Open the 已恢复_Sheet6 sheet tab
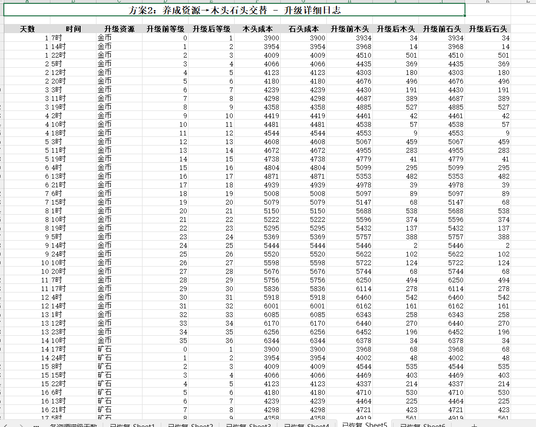The image size is (536, 427). pyautogui.click(x=422, y=425)
